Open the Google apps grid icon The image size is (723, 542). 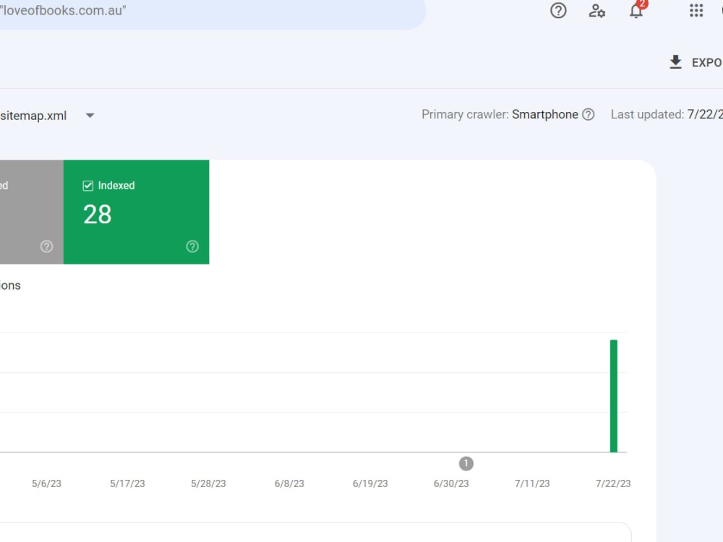coord(696,10)
